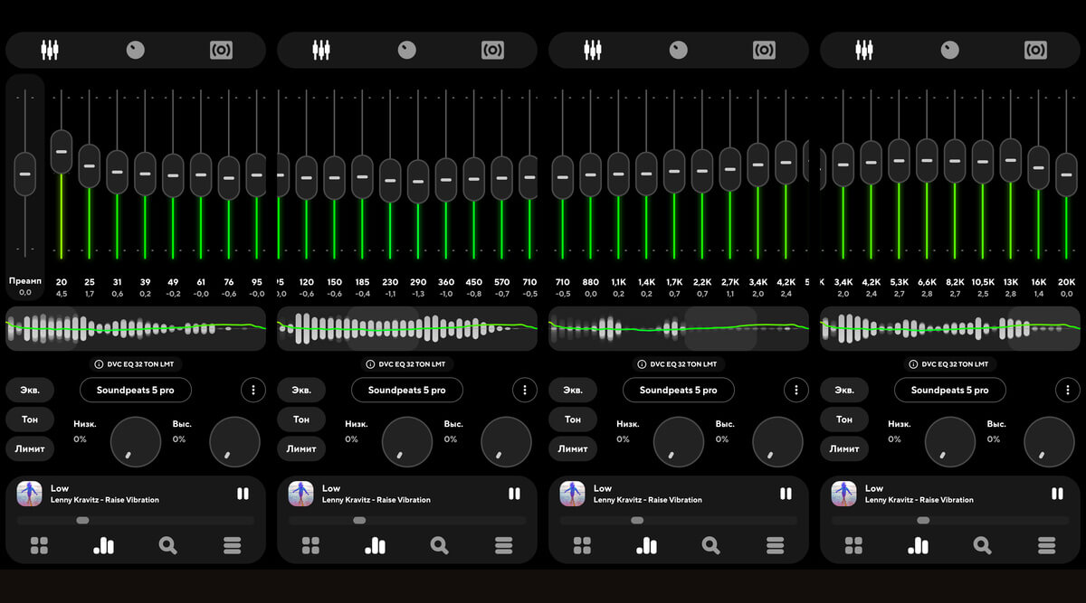Open search from the bottom navigation bar
This screenshot has height=603, width=1086.
(x=167, y=546)
